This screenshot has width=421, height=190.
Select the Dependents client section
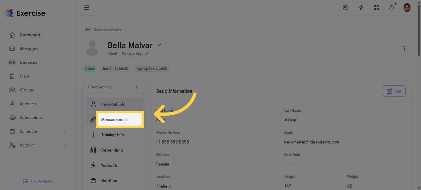114,150
